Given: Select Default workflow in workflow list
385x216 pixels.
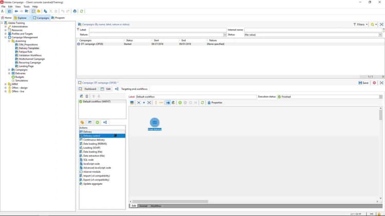Looking at the screenshot, I should (102, 102).
